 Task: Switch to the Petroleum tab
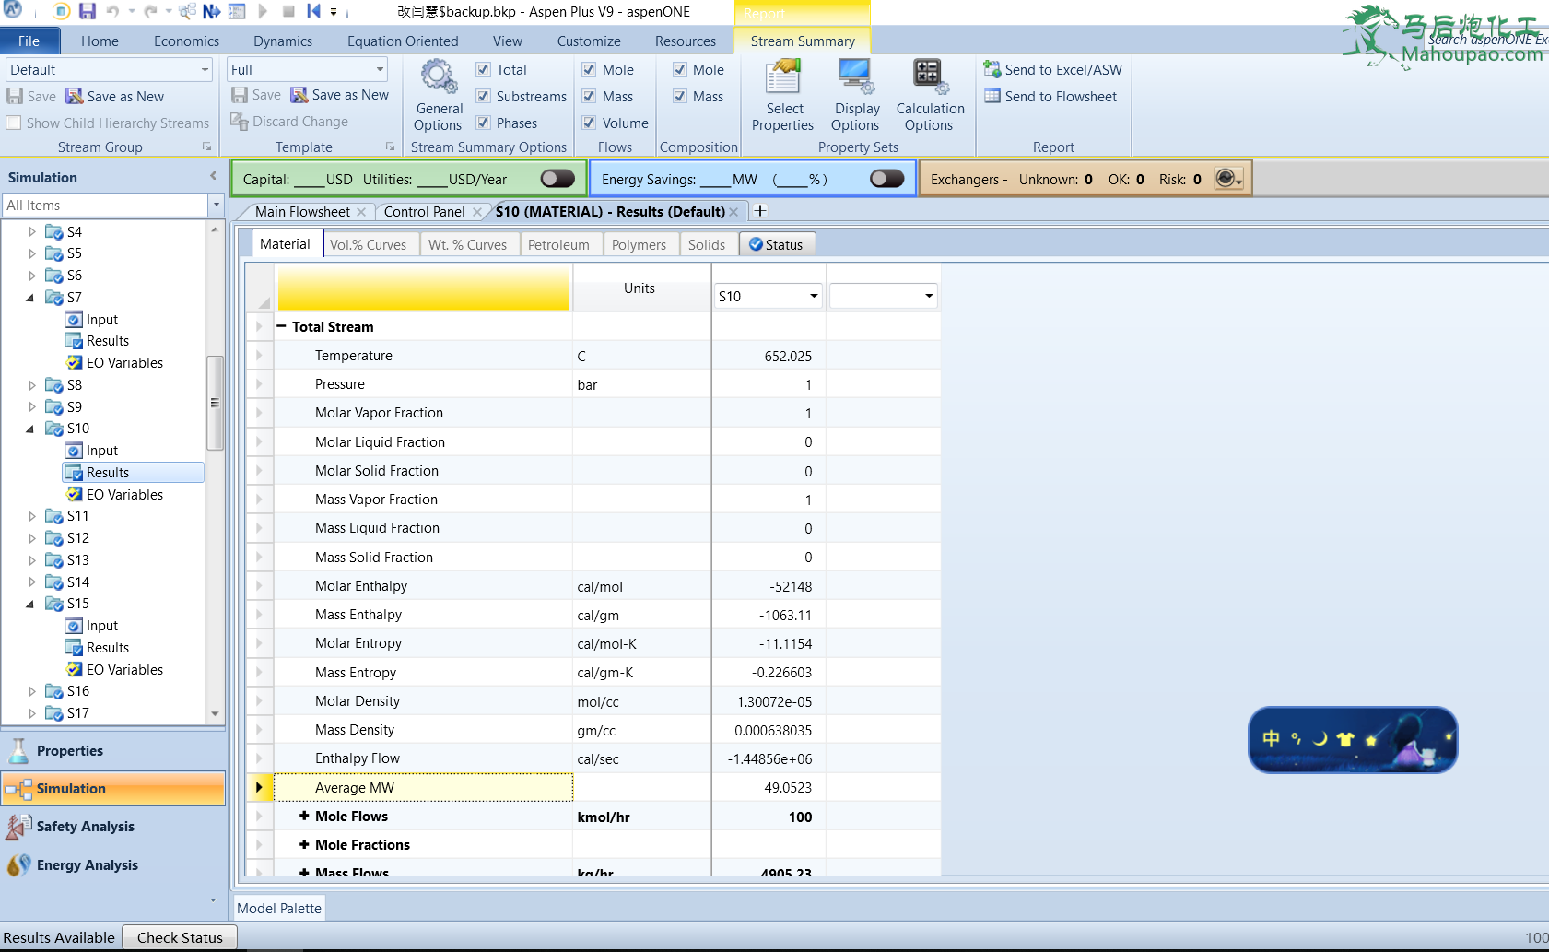[558, 244]
